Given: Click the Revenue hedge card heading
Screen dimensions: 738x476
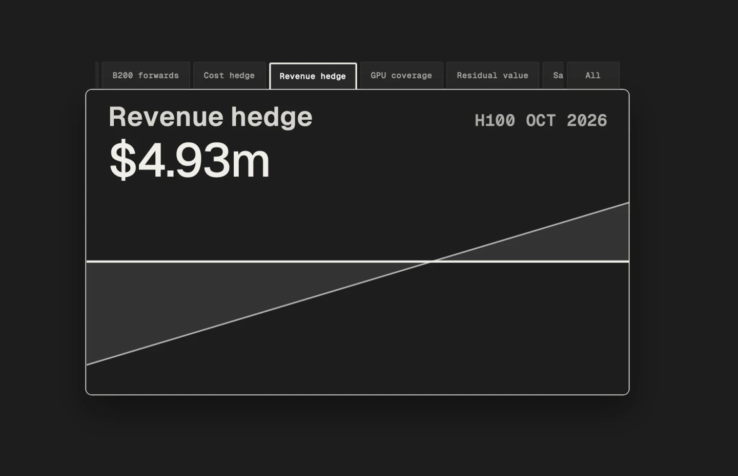Looking at the screenshot, I should point(211,117).
